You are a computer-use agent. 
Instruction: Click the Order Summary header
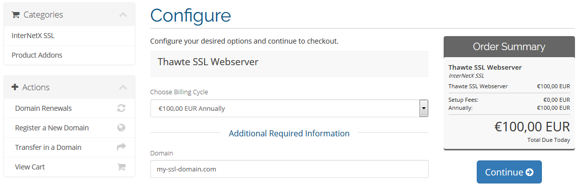pos(509,47)
